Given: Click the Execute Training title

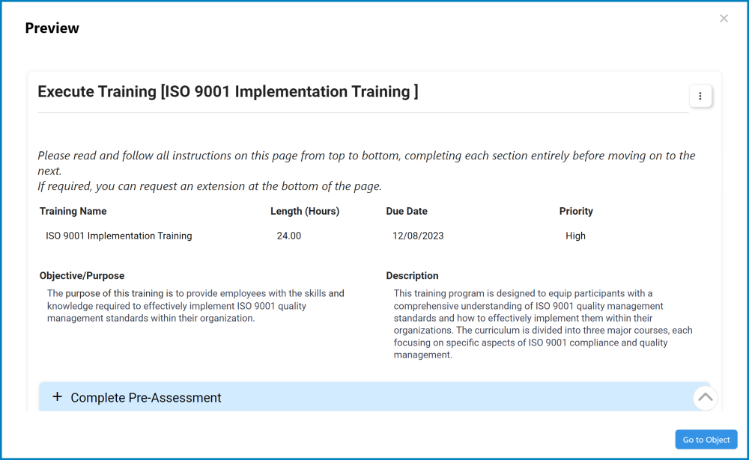Looking at the screenshot, I should (x=228, y=91).
